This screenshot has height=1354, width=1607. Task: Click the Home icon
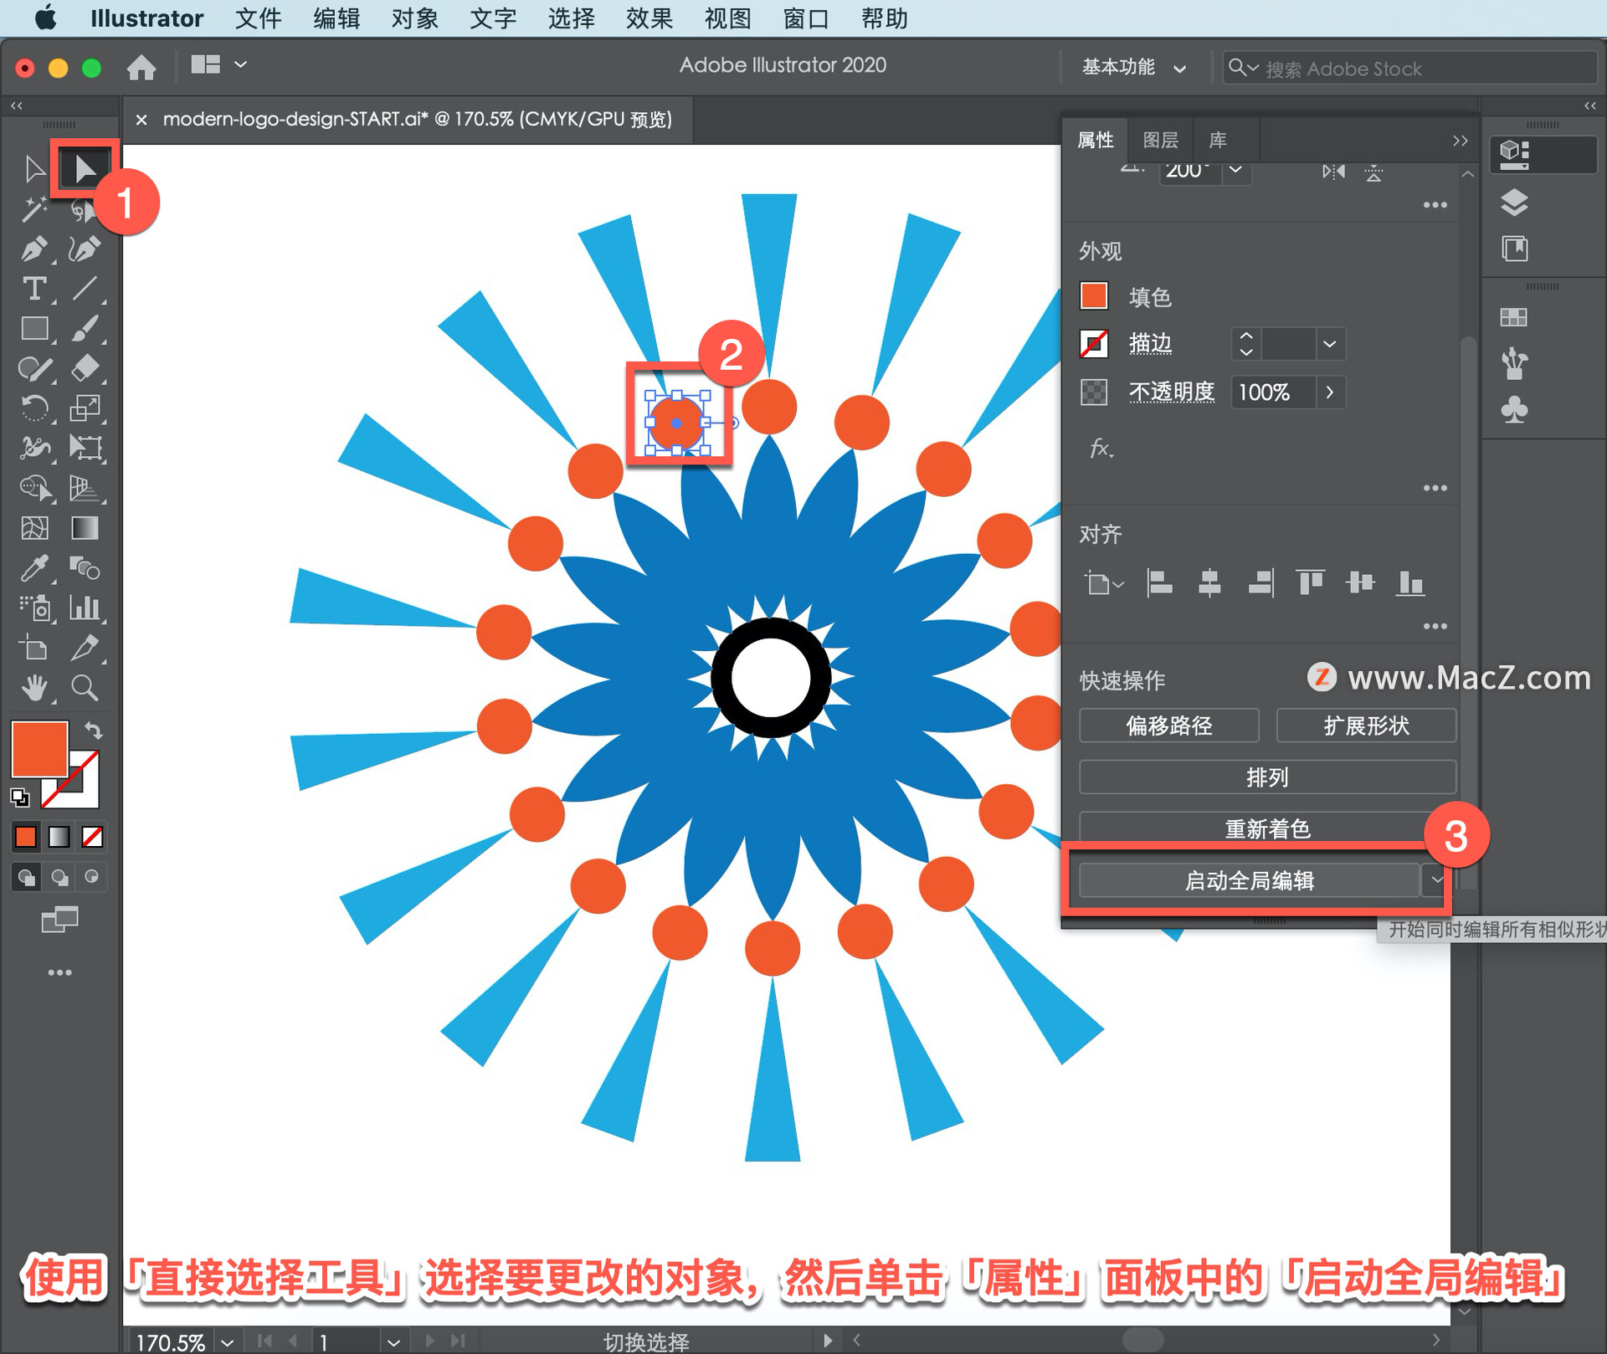click(141, 67)
